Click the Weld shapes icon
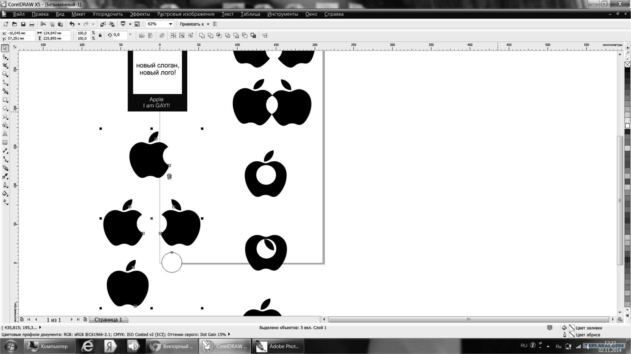This screenshot has width=631, height=354. coord(202,36)
